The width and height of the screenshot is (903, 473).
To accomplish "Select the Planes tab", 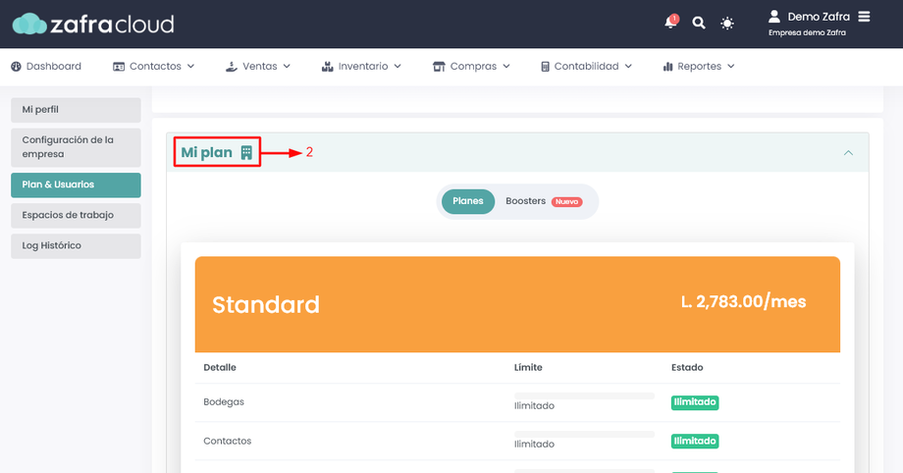I will coord(467,201).
